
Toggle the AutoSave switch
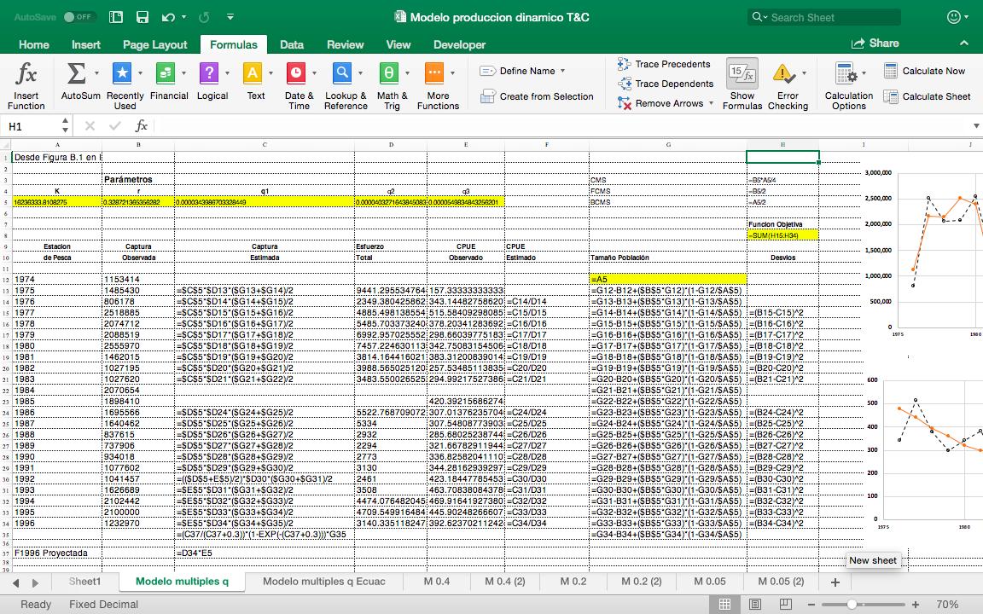[79, 17]
